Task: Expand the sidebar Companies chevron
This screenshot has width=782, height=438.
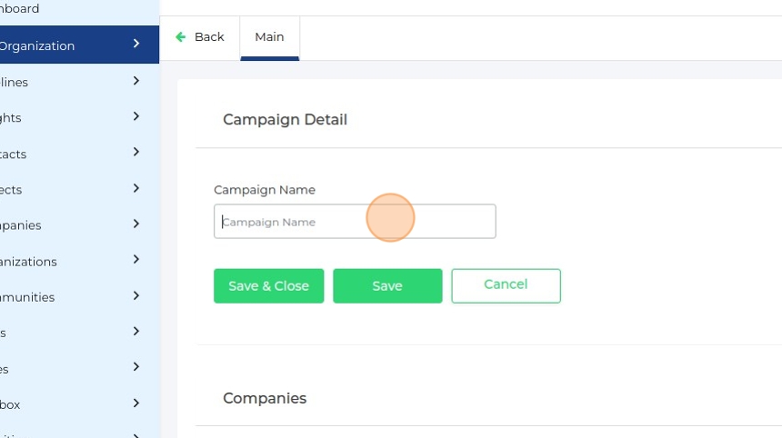Action: [136, 224]
